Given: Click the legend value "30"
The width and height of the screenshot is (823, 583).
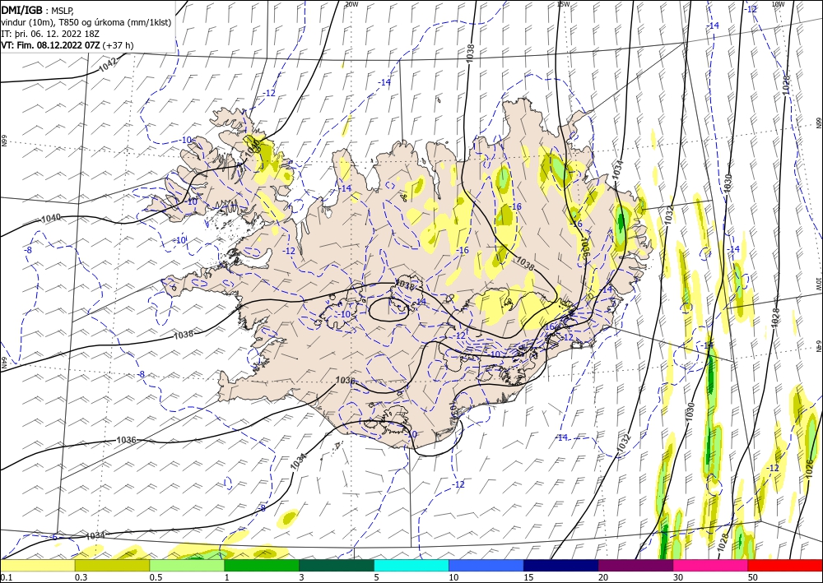Looking at the screenshot, I should (x=678, y=577).
